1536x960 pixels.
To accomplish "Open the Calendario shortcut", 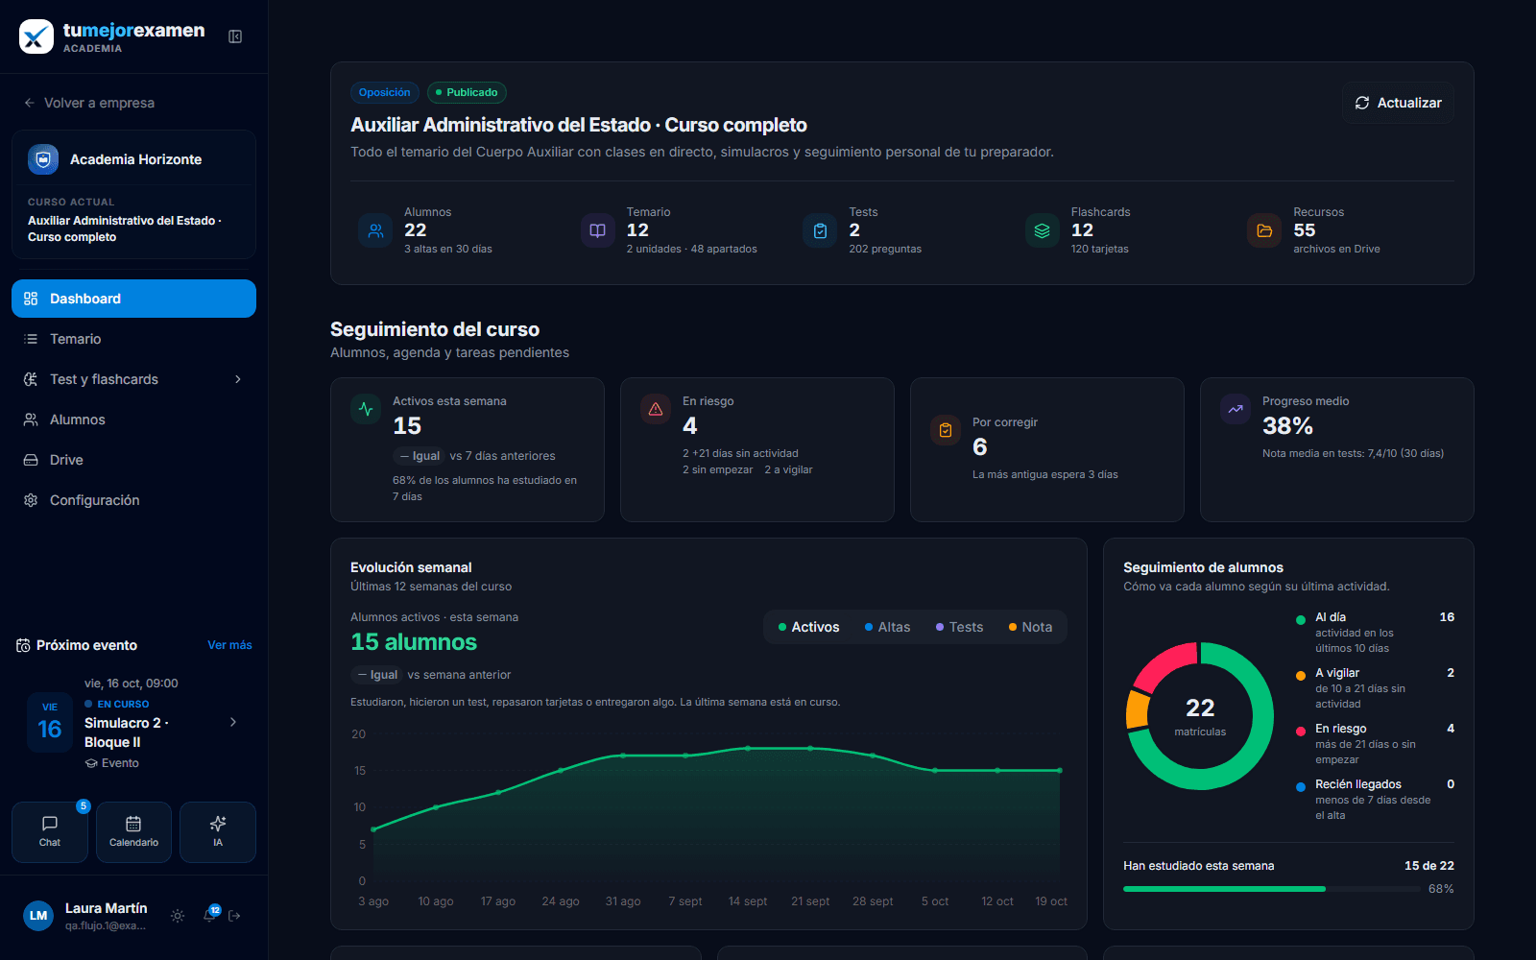I will [x=133, y=832].
